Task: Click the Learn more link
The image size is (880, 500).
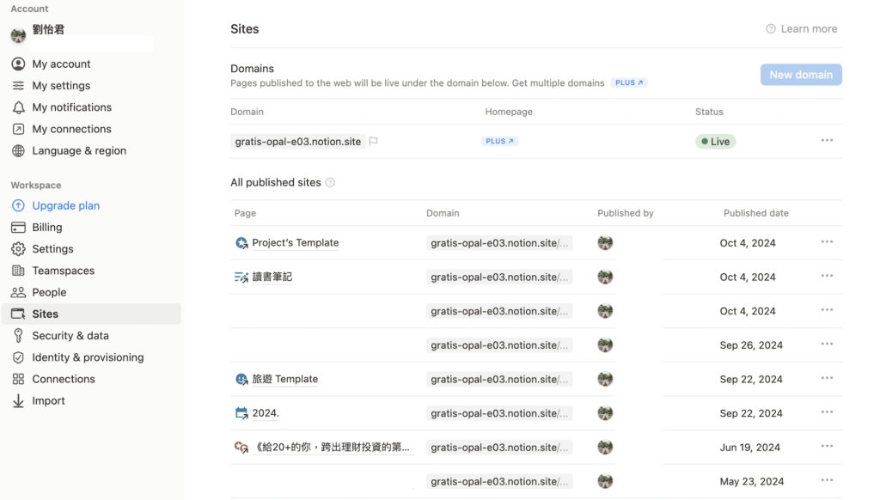Action: 802,29
